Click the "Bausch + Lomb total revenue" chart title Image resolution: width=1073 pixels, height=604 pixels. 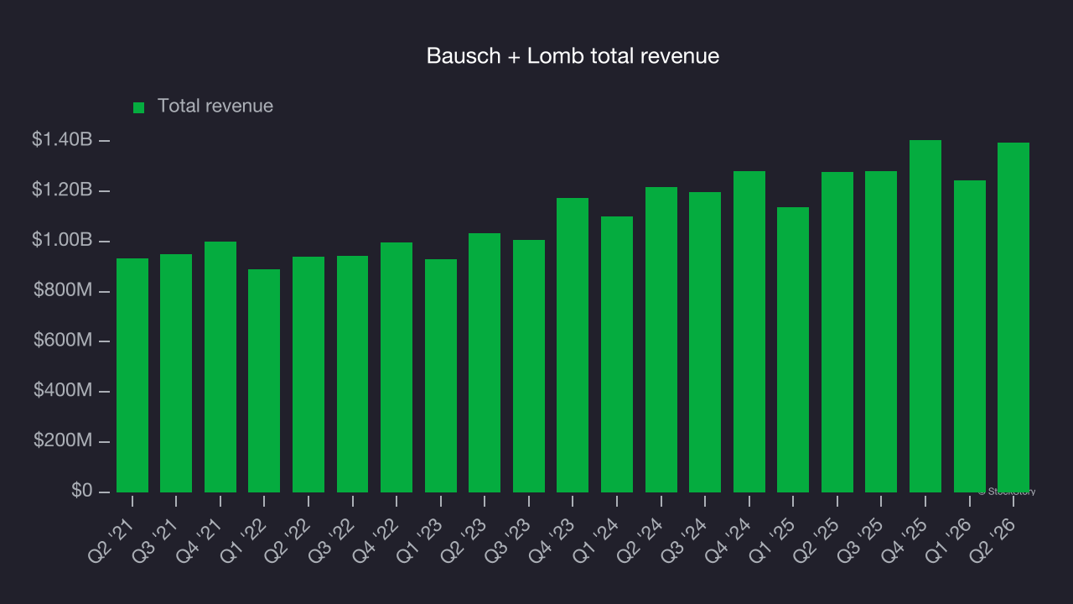573,56
